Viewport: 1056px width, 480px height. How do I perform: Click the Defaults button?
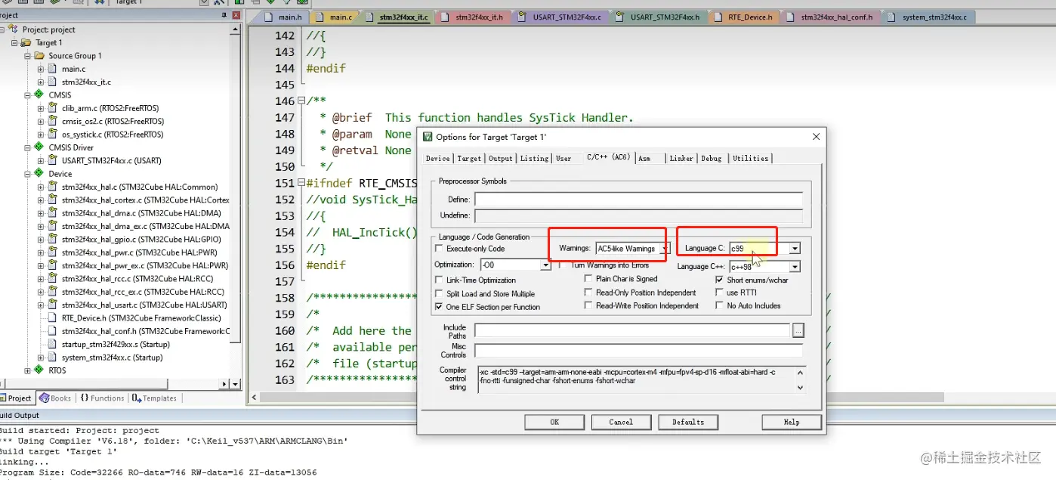point(688,422)
